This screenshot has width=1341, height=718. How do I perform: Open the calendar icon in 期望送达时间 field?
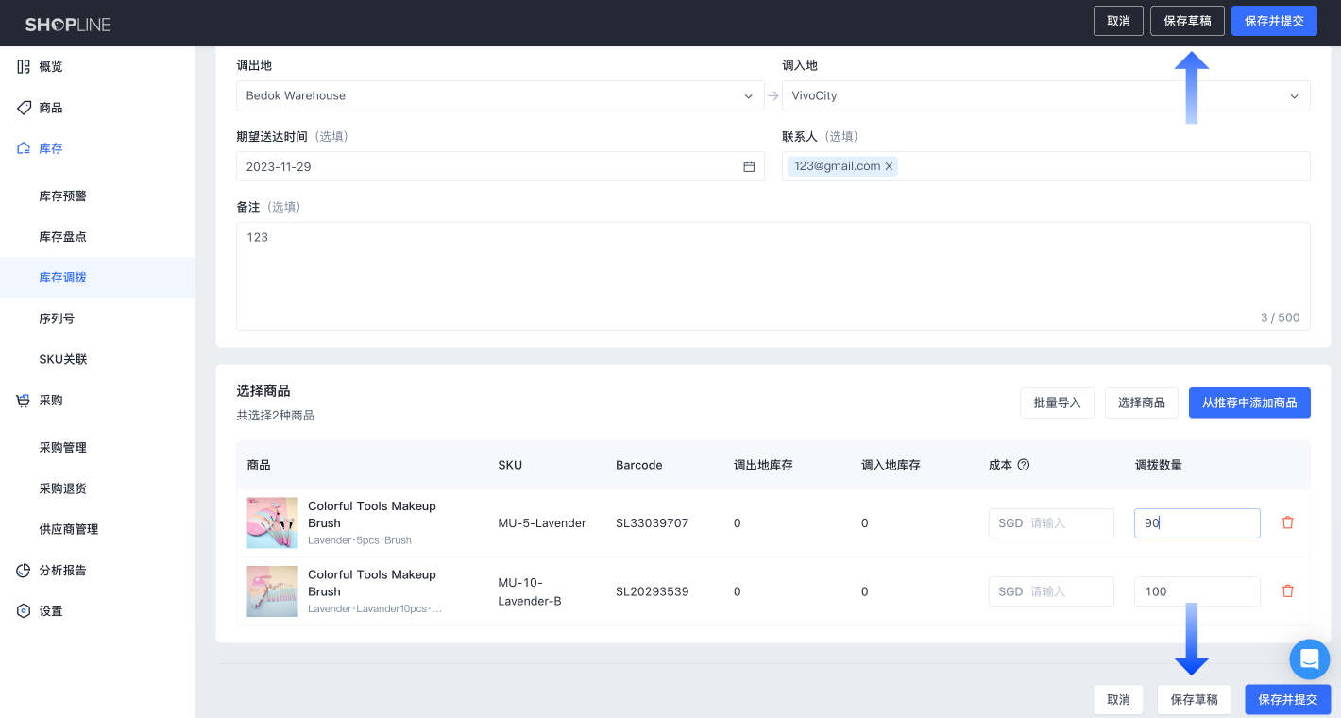pos(749,166)
